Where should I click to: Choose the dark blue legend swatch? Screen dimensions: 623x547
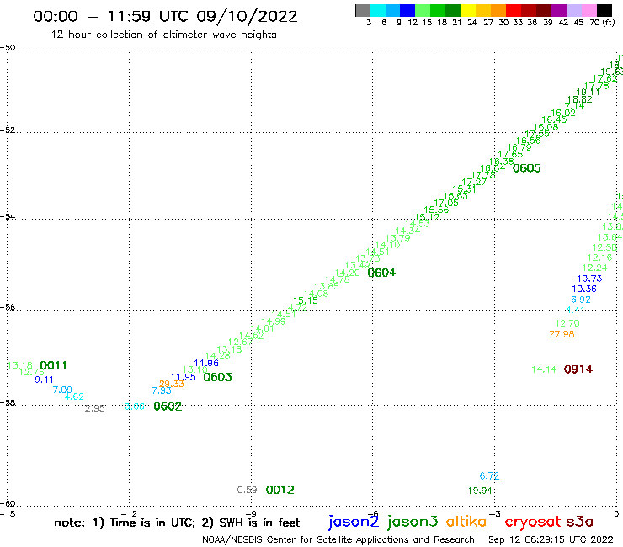pos(407,10)
